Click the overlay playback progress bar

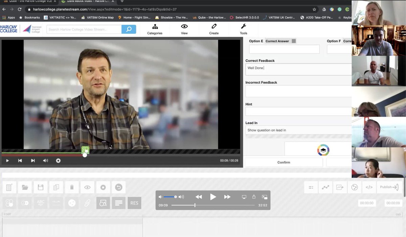coord(213,205)
